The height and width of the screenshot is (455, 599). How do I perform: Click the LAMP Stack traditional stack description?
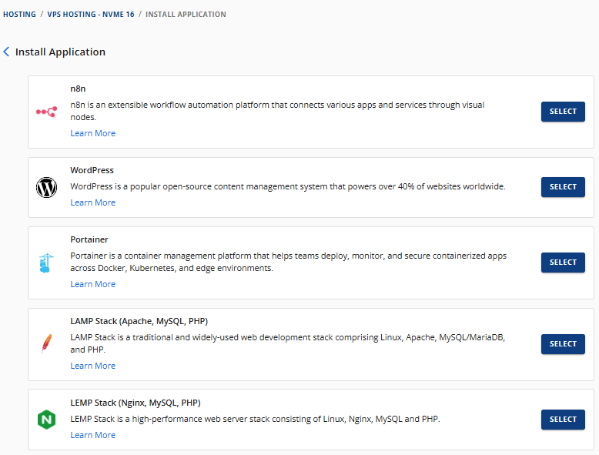point(288,343)
